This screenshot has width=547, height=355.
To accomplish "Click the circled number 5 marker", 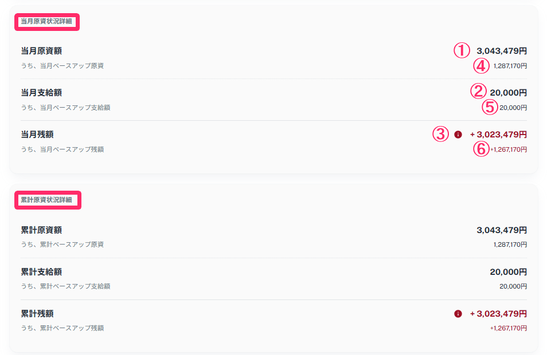I will click(490, 107).
